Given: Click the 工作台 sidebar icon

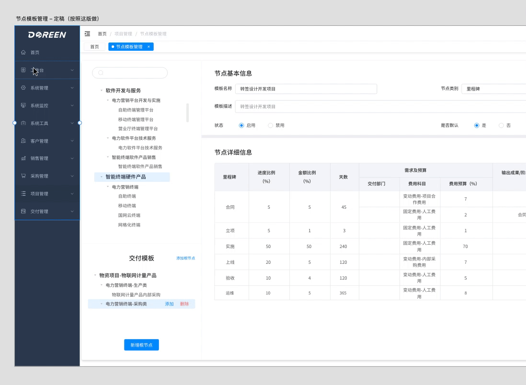Looking at the screenshot, I should point(23,70).
